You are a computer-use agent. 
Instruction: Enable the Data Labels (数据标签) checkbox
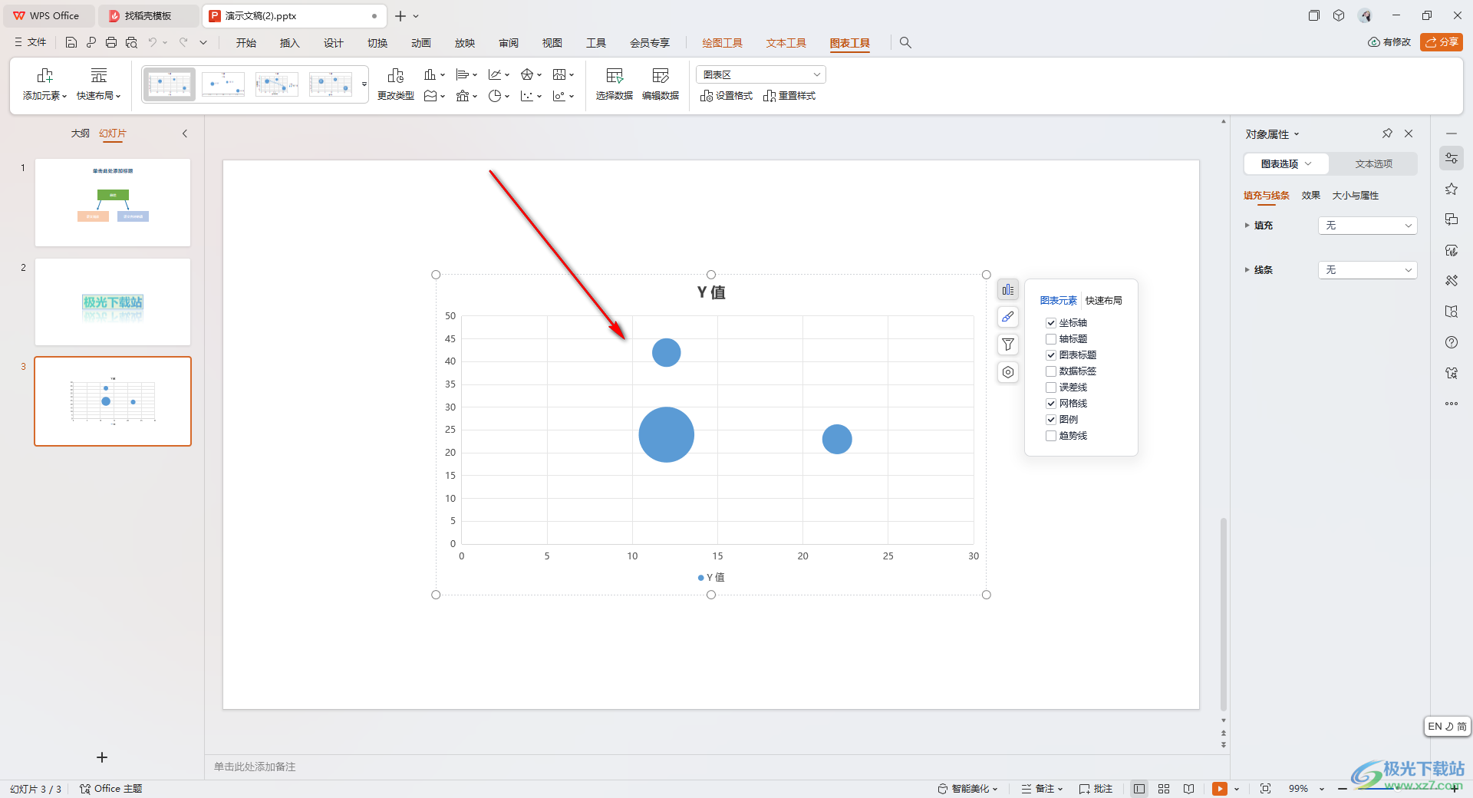click(x=1051, y=371)
